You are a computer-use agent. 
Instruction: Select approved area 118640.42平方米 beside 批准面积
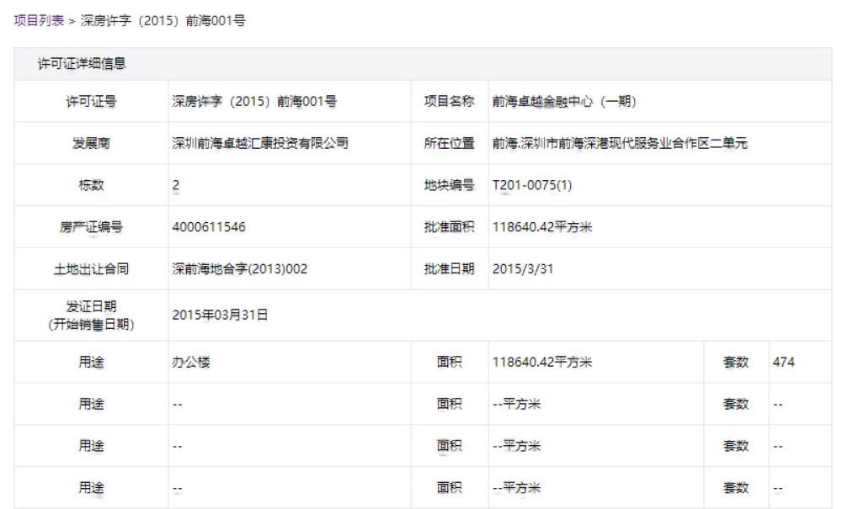click(542, 227)
